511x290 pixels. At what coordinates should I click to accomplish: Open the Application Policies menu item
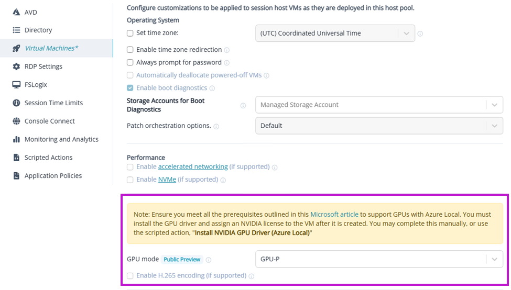(x=53, y=176)
